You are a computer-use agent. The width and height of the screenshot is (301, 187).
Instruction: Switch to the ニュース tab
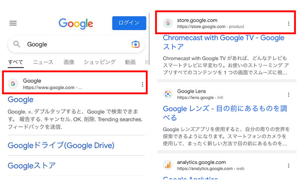43,62
